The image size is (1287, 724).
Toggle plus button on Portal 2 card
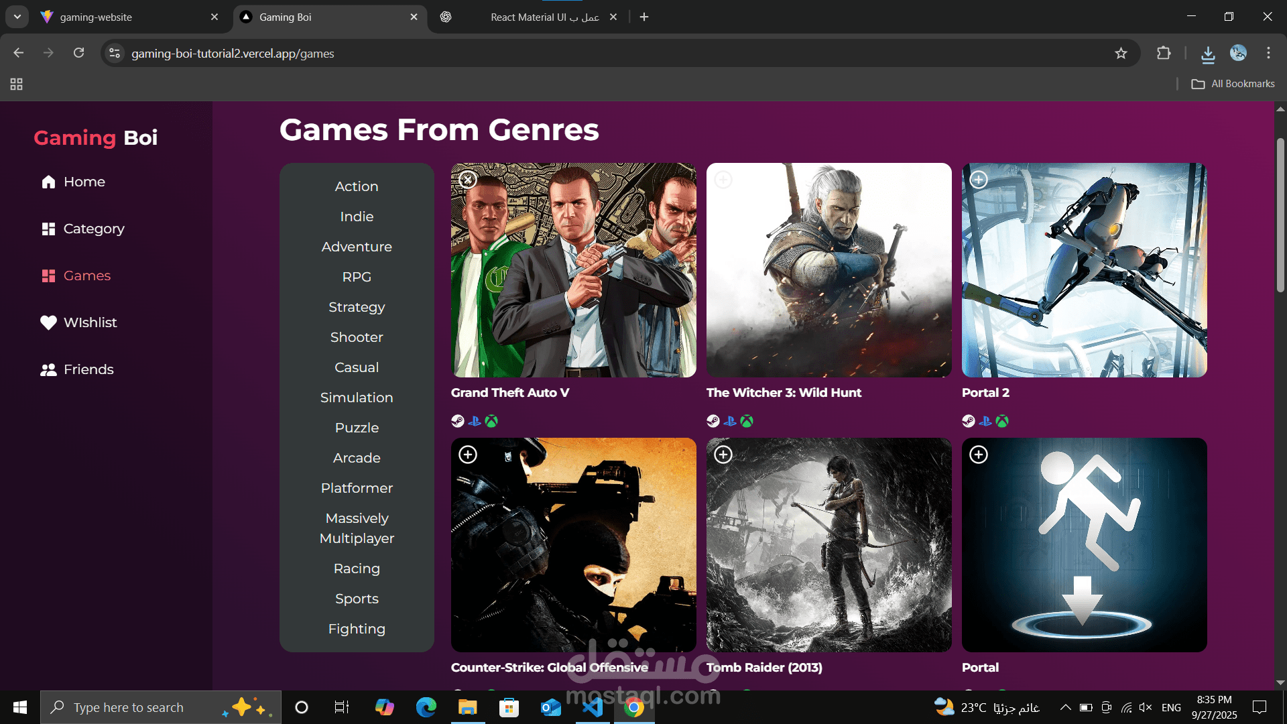pos(979,180)
